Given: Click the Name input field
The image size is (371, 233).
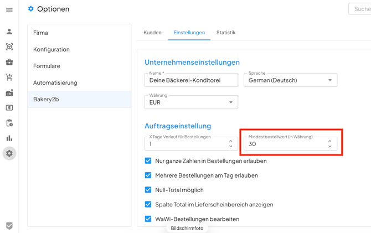Looking at the screenshot, I should pyautogui.click(x=191, y=80).
